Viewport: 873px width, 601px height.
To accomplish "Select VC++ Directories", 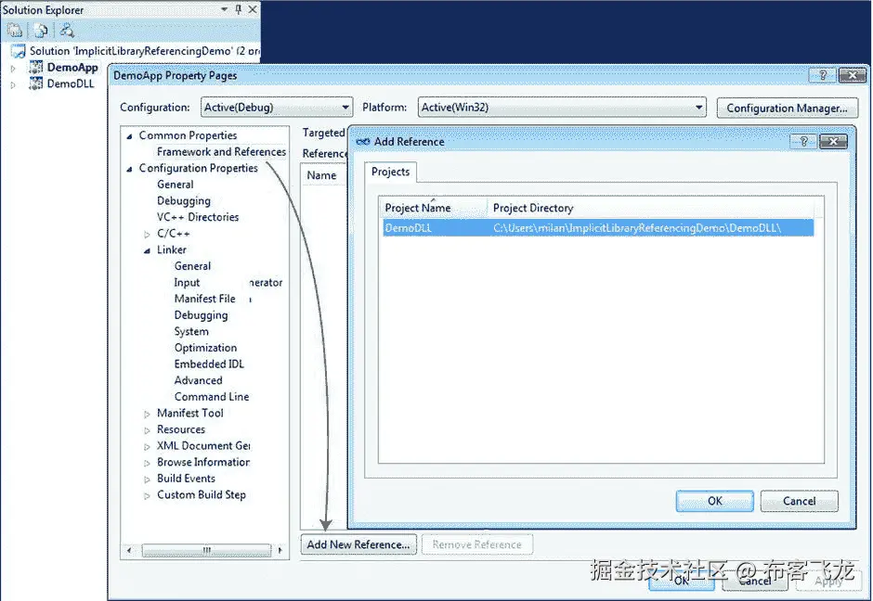I will 198,217.
